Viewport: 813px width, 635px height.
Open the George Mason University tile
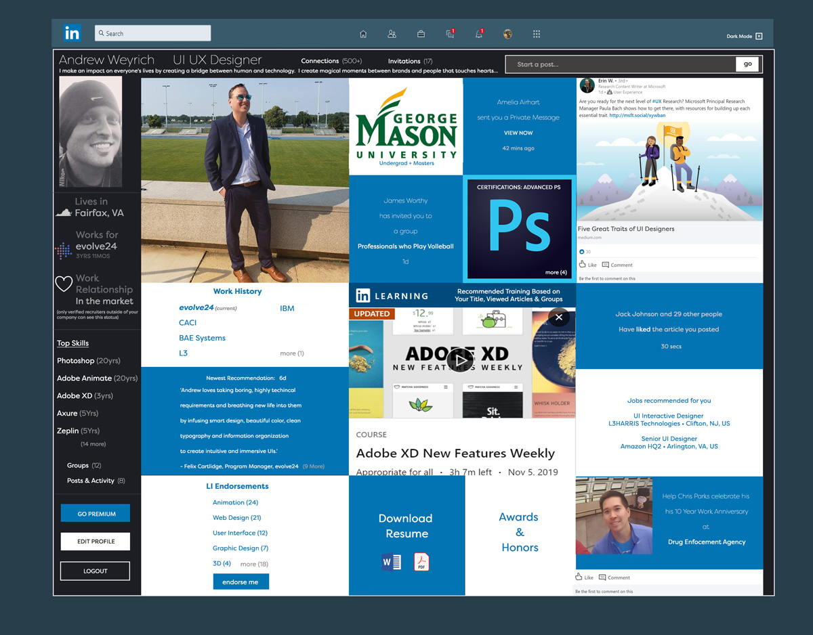click(406, 127)
